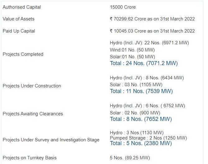Click the Projects Awaiting Clearances label

33,114
